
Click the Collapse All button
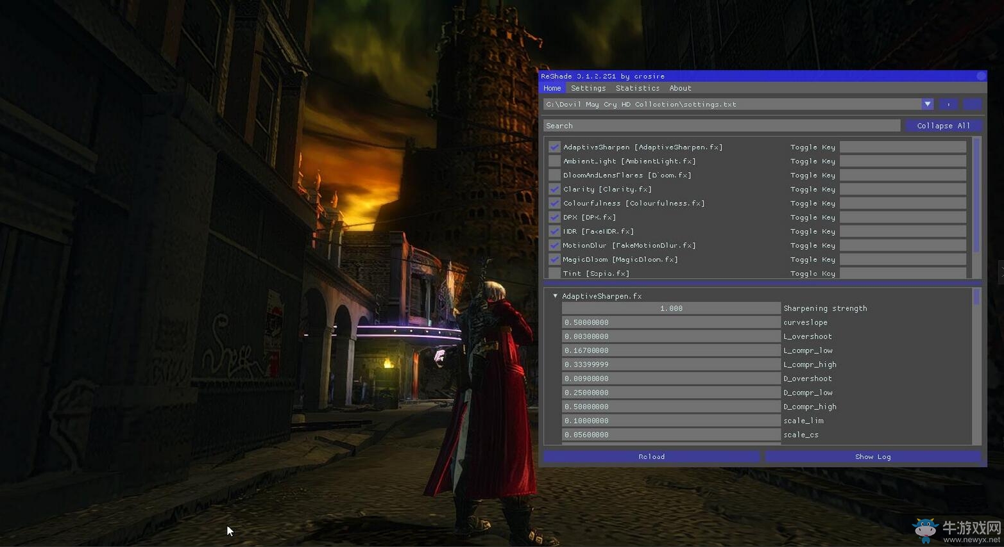[944, 126]
